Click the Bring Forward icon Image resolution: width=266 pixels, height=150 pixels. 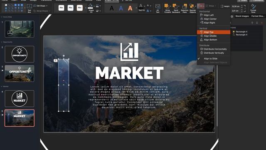(x=167, y=6)
